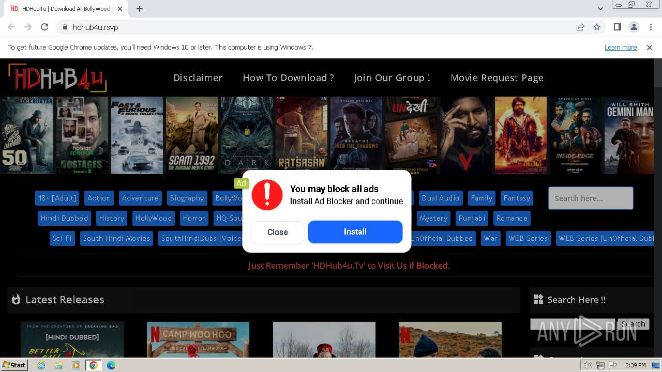Click the taskbar clock showing 2:39 PM

pyautogui.click(x=636, y=365)
